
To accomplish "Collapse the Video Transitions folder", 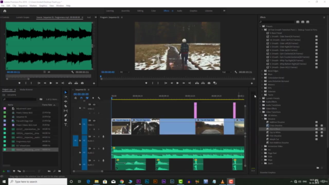I will [261, 112].
